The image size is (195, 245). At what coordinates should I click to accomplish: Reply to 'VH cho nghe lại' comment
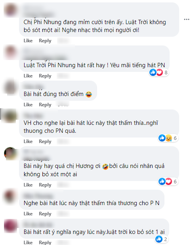coord(45,141)
